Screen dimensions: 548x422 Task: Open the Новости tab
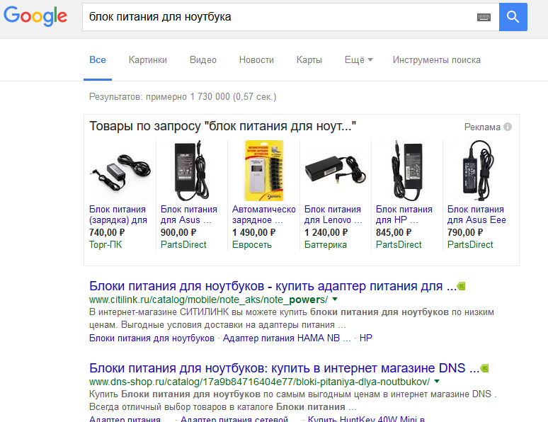(x=256, y=59)
